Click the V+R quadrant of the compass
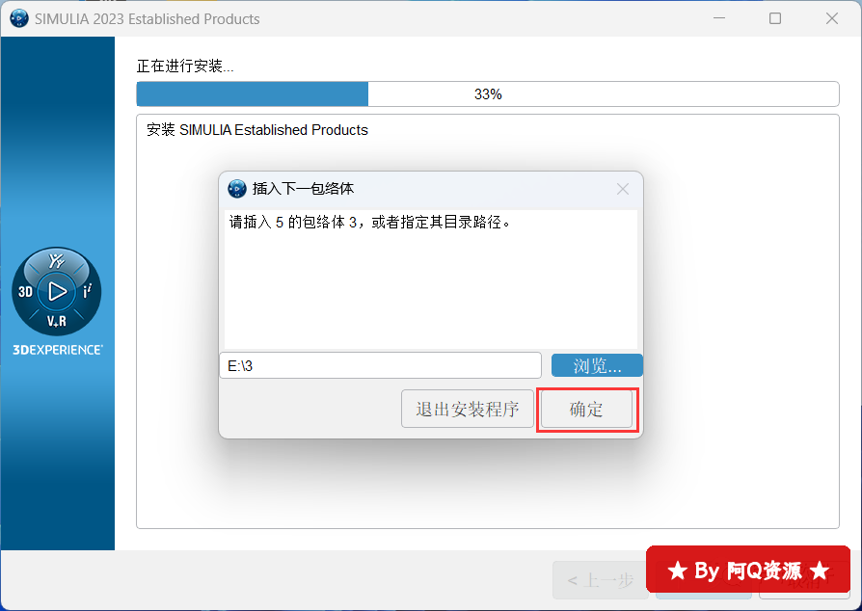 [57, 321]
